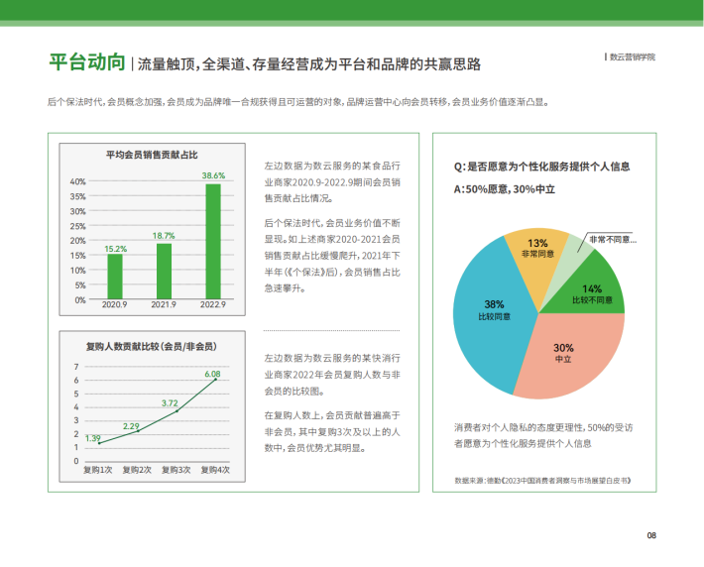Click the 15.2% bar for 2020.9

115,277
